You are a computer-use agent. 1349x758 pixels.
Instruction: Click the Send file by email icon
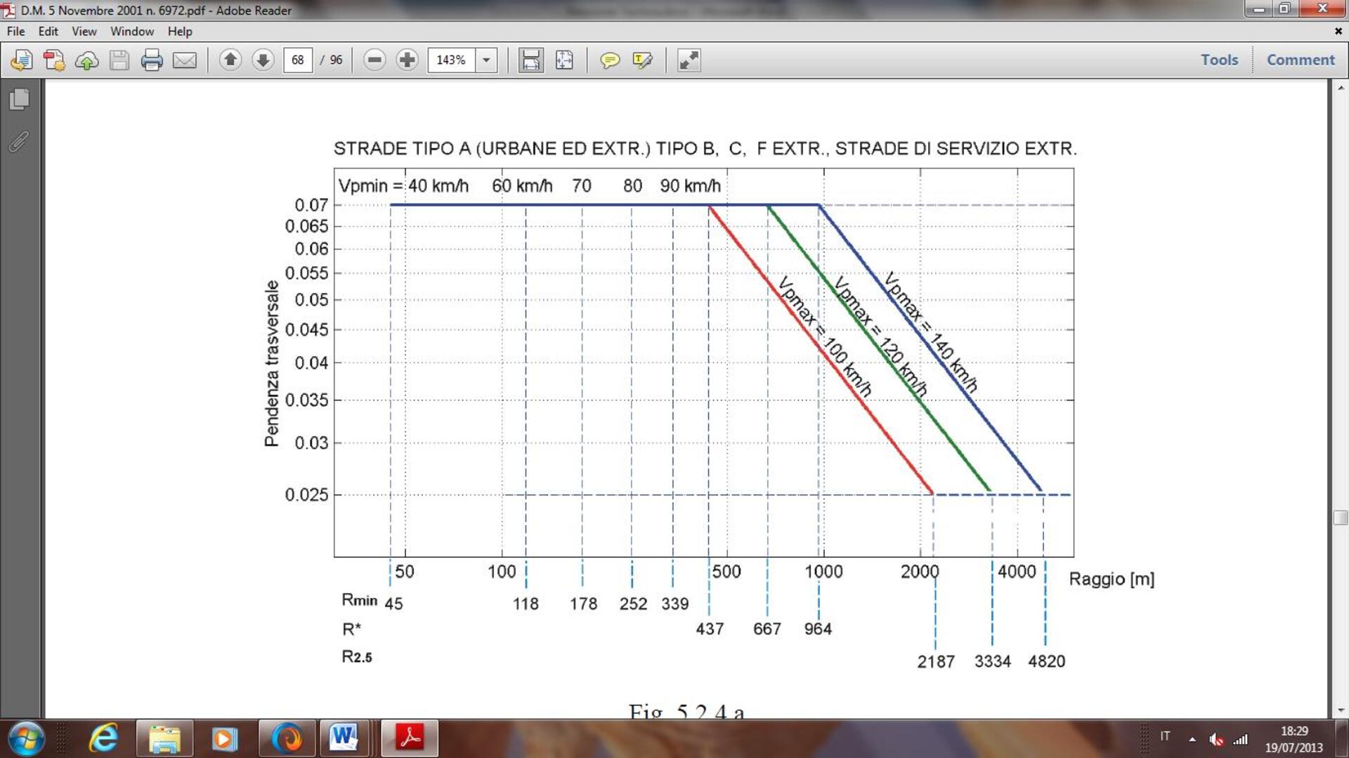point(184,60)
